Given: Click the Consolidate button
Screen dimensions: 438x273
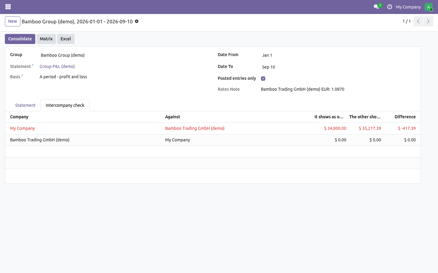Looking at the screenshot, I should coord(20,39).
